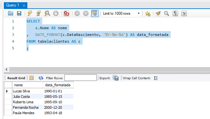This screenshot has height=119, width=210.
Task: Click the DATE_FORMAT function in editor
Action: 48,35
